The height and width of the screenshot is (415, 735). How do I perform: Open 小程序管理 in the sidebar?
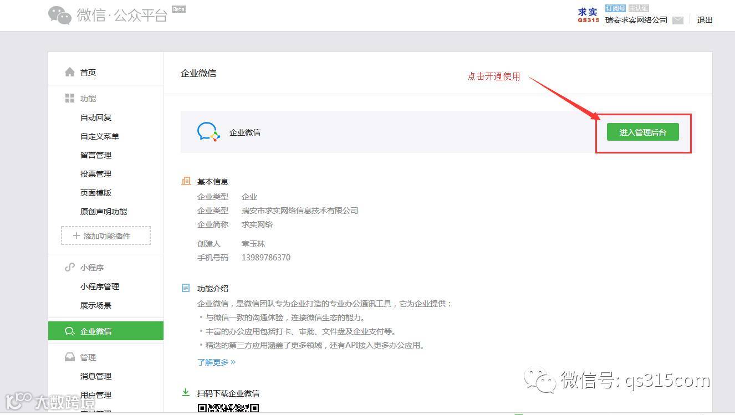(100, 286)
